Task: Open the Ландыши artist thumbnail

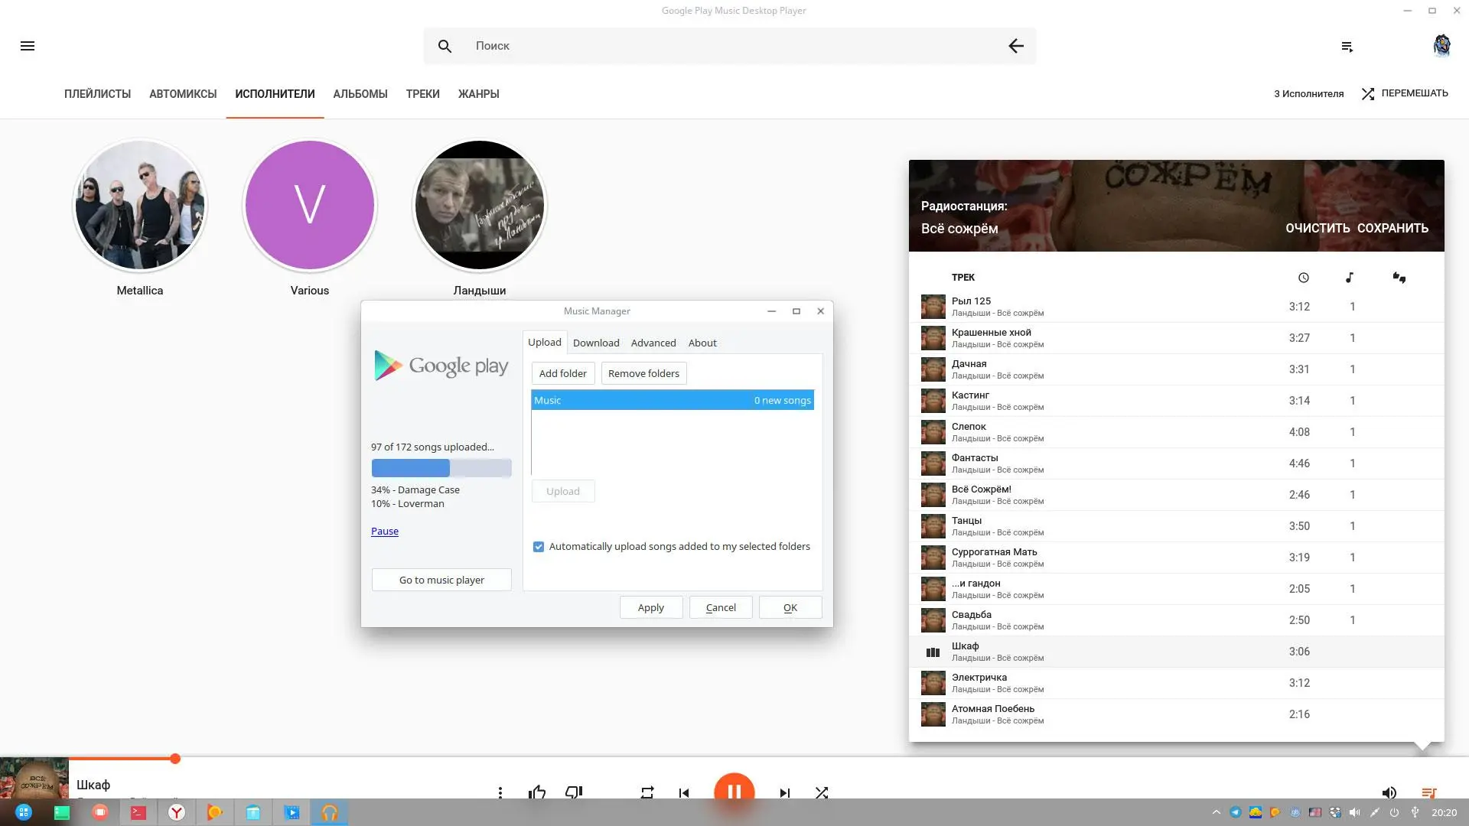Action: [480, 205]
